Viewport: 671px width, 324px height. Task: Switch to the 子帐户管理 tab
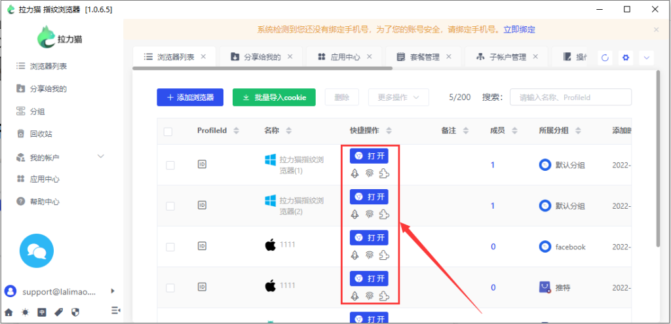coord(507,57)
